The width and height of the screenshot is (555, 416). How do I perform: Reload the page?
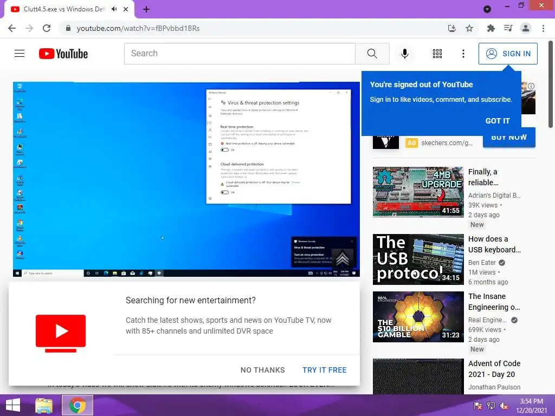[47, 28]
